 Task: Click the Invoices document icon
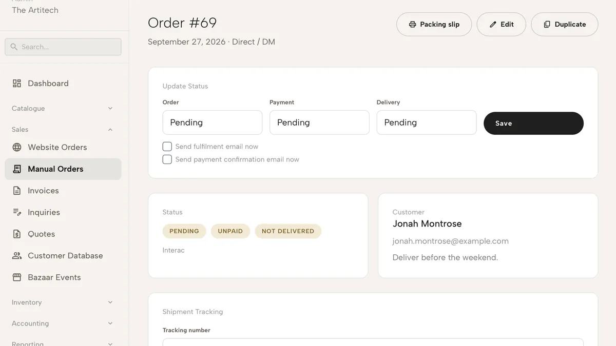(x=17, y=191)
